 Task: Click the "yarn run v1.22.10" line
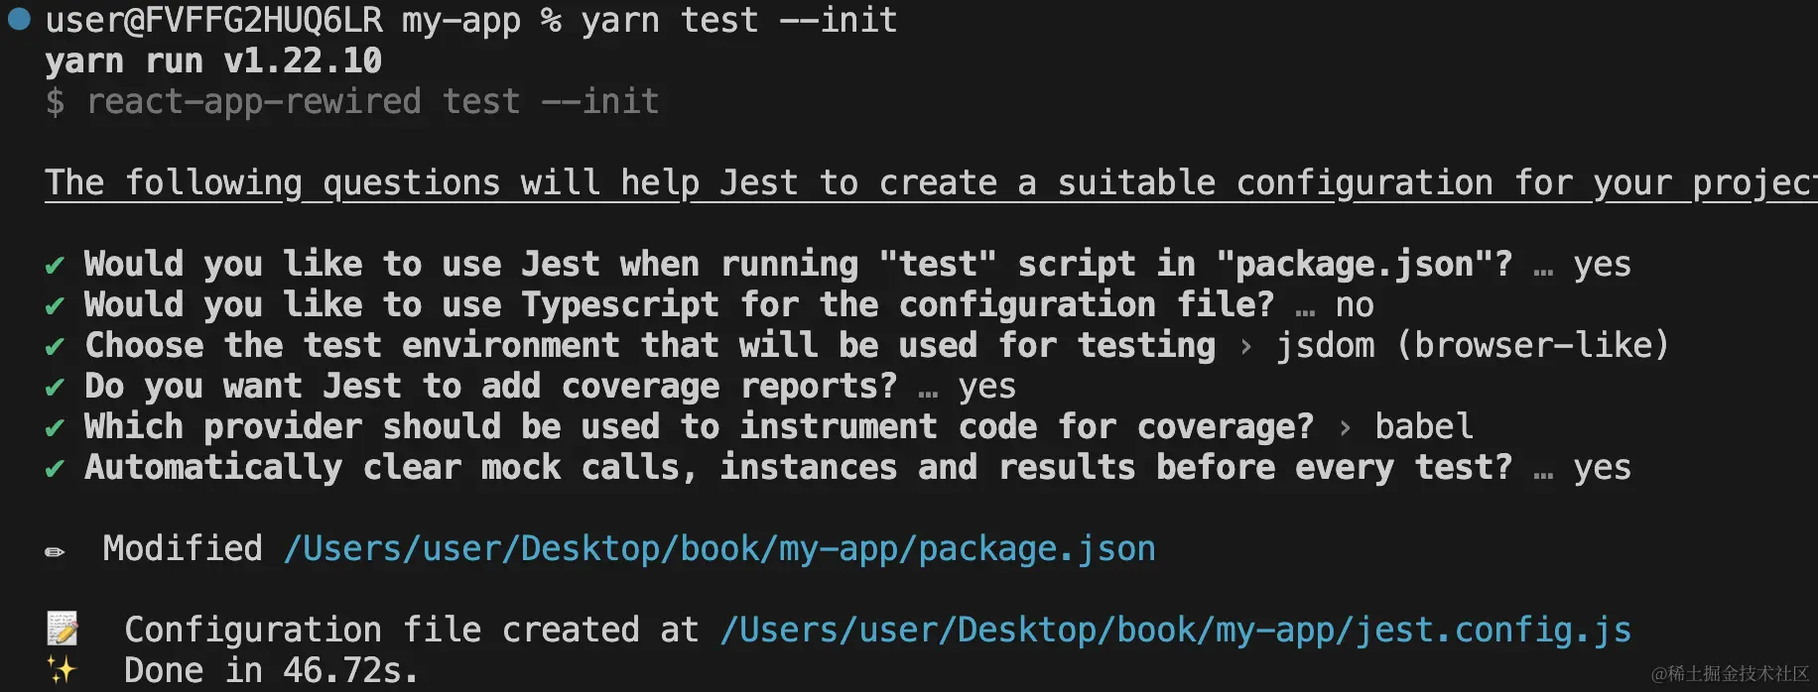click(213, 61)
